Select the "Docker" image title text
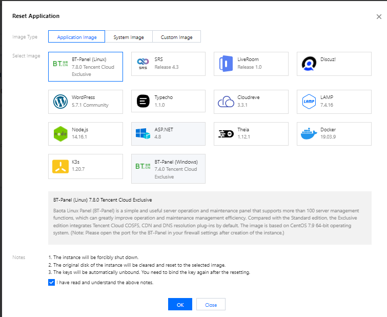 [x=328, y=129]
